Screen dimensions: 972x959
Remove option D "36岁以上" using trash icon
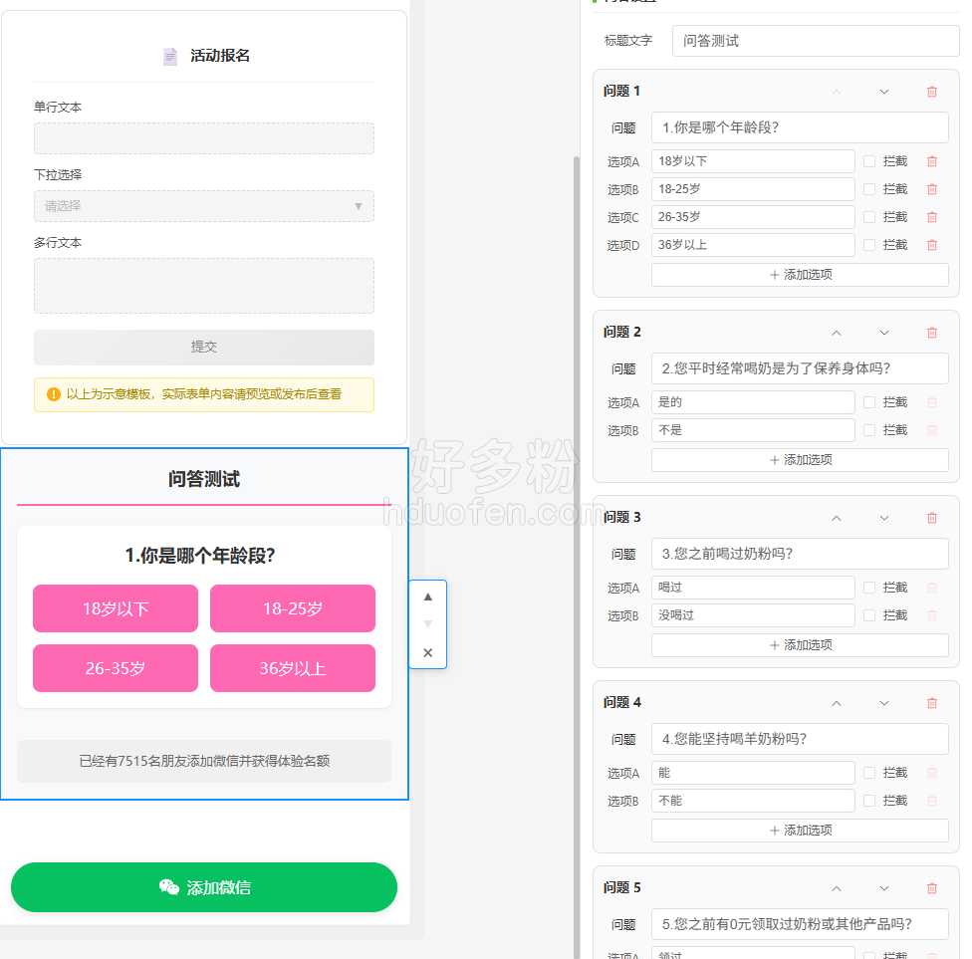[932, 245]
